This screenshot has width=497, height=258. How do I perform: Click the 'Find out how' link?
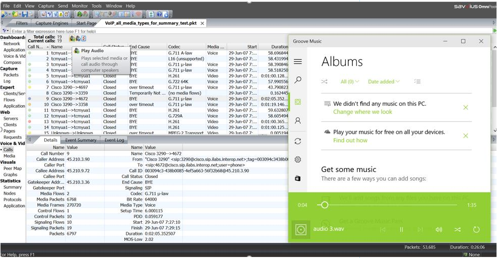tap(350, 140)
